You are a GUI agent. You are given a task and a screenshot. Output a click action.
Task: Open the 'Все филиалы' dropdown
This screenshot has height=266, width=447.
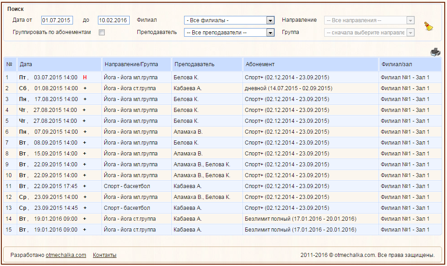(x=229, y=20)
